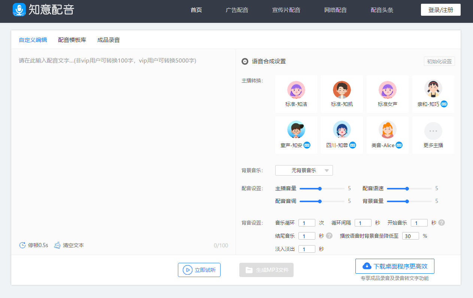This screenshot has width=473, height=298.
Task: Choose American English voice 美音-Alice
Action: pos(387,135)
